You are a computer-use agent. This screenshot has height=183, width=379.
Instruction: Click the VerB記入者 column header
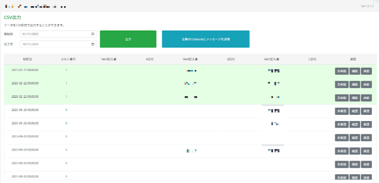(190, 59)
